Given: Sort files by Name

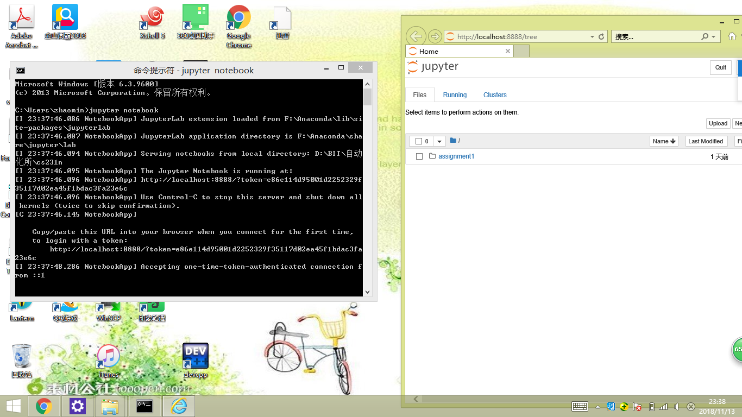Looking at the screenshot, I should pyautogui.click(x=664, y=141).
